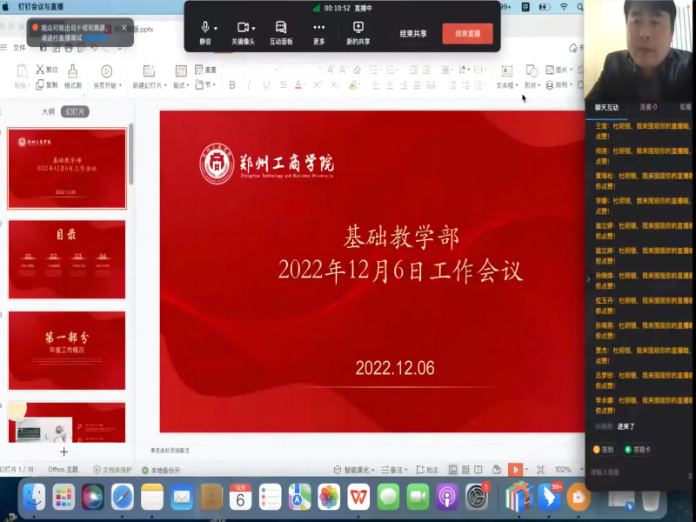Image resolution: width=696 pixels, height=522 pixels.
Task: Open the New Slide (新建幻灯片) dropdown arrow
Action: click(x=165, y=85)
